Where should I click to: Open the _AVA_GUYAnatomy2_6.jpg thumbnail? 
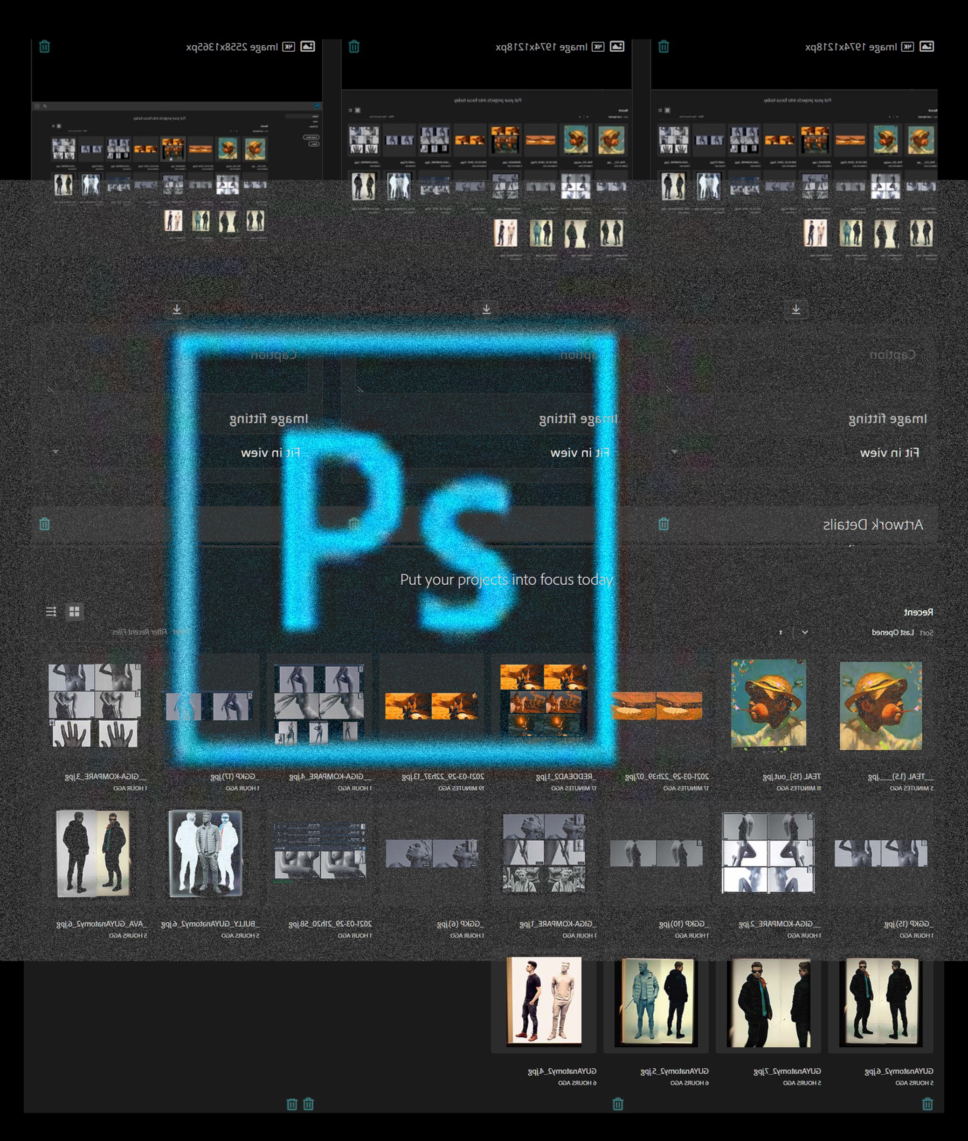click(x=93, y=853)
